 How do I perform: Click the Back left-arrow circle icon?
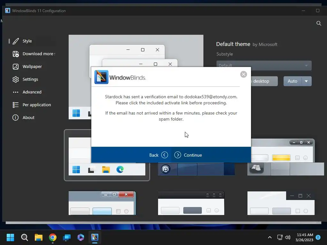[164, 155]
